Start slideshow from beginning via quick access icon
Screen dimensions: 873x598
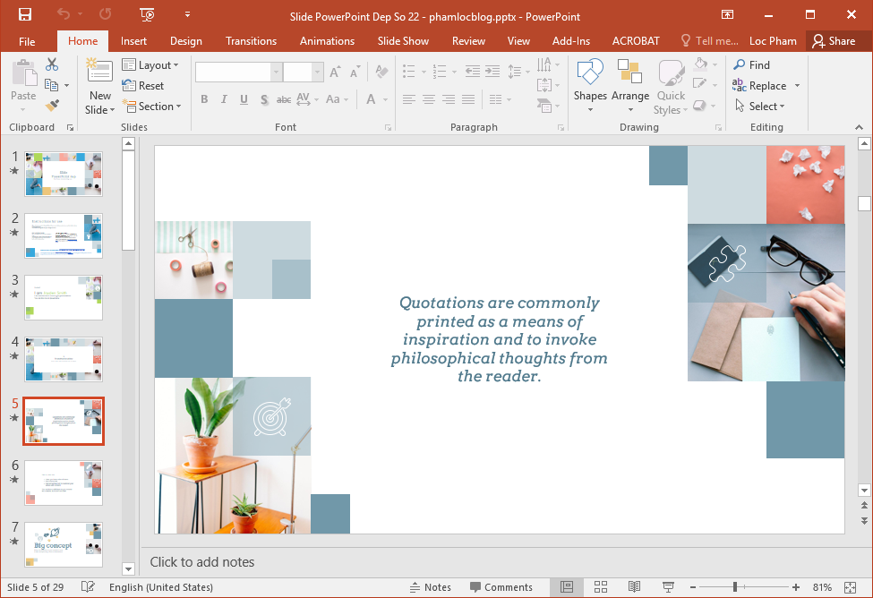(x=147, y=14)
